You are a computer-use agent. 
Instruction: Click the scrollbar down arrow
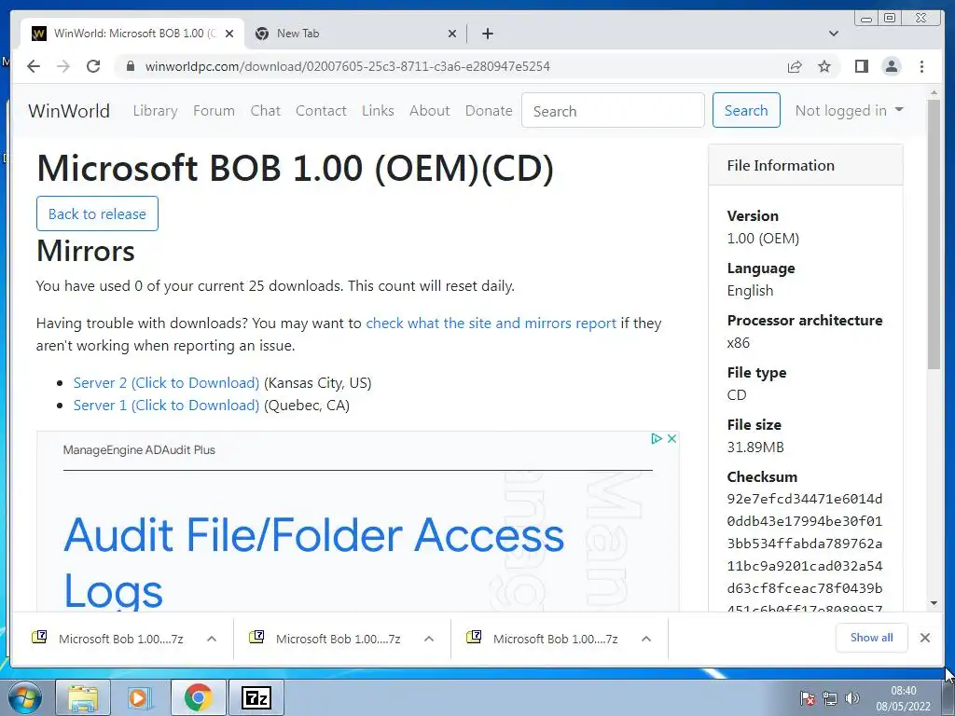point(934,603)
